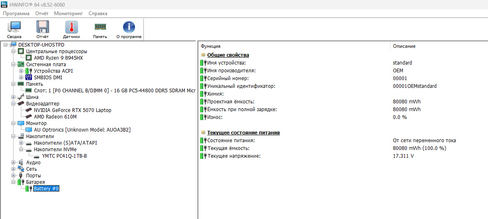Viewport: 488px width, 219px height.
Task: Open the Сводка summary toolbar icon
Action: click(14, 30)
